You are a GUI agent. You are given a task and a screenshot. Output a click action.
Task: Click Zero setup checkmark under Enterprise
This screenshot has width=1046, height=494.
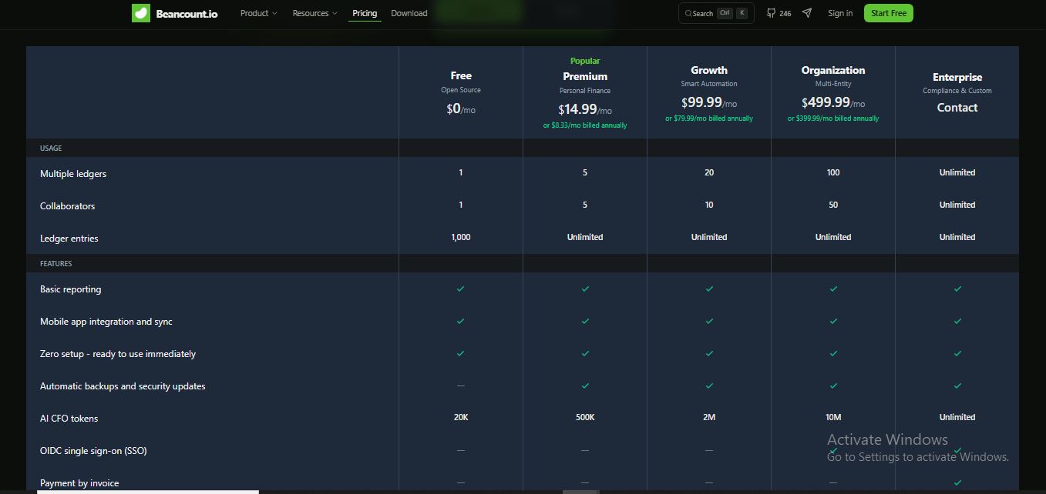957,354
